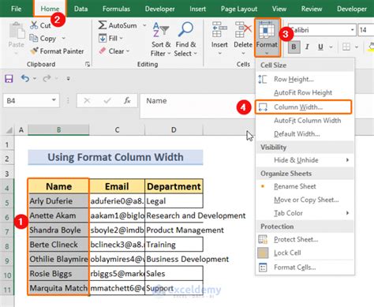This screenshot has width=374, height=307.
Task: Click the Save icon in quick access toolbar
Action: 9,79
